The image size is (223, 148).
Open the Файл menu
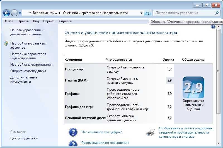pos(9,21)
